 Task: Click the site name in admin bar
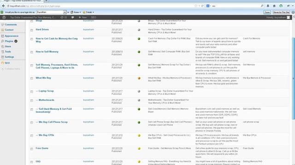pyautogui.click(x=33, y=17)
